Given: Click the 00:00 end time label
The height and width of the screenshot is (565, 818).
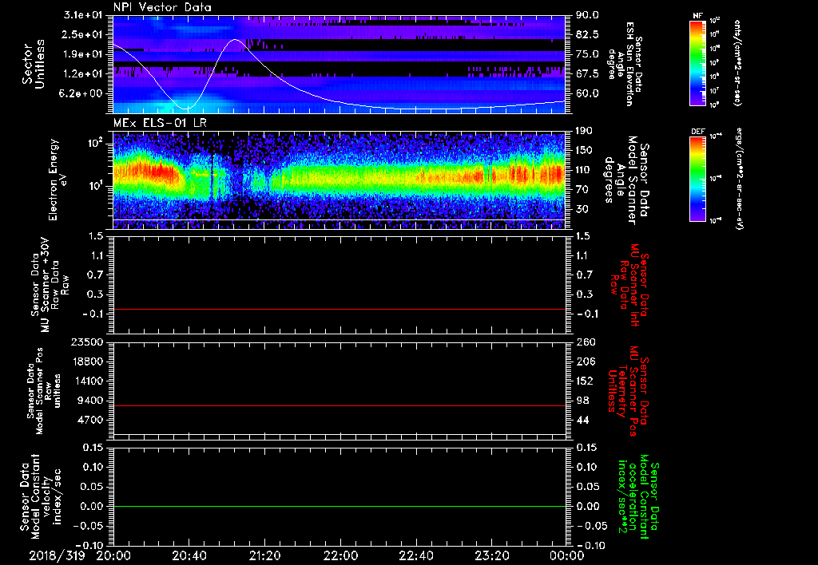Looking at the screenshot, I should 566,555.
